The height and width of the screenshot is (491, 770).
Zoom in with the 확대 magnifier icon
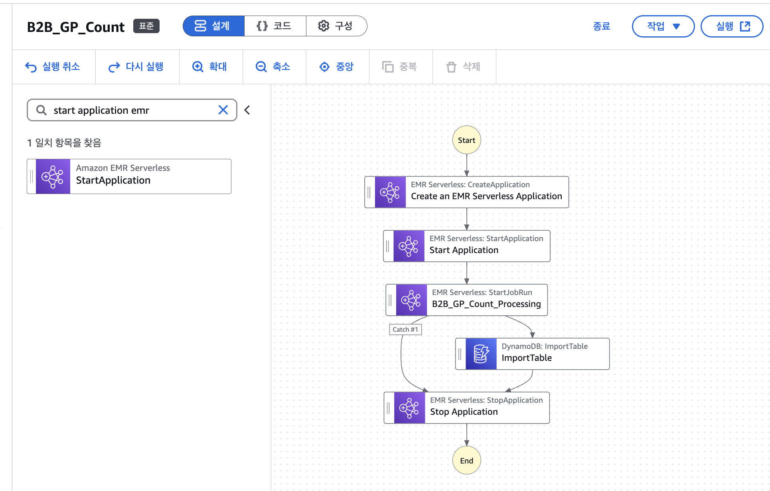click(x=198, y=67)
